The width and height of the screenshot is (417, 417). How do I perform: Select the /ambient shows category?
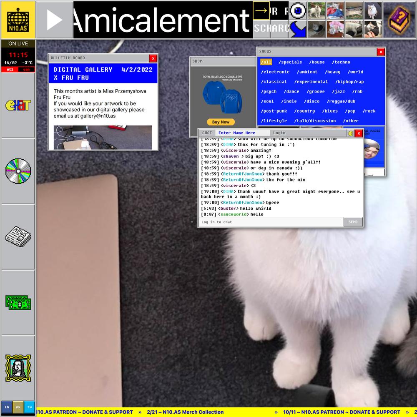[307, 72]
